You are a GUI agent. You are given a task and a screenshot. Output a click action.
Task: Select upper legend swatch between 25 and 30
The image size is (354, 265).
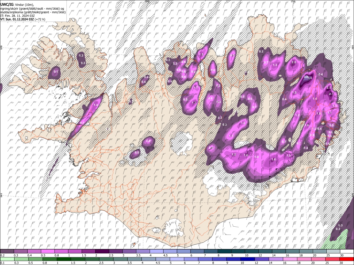click(334, 251)
